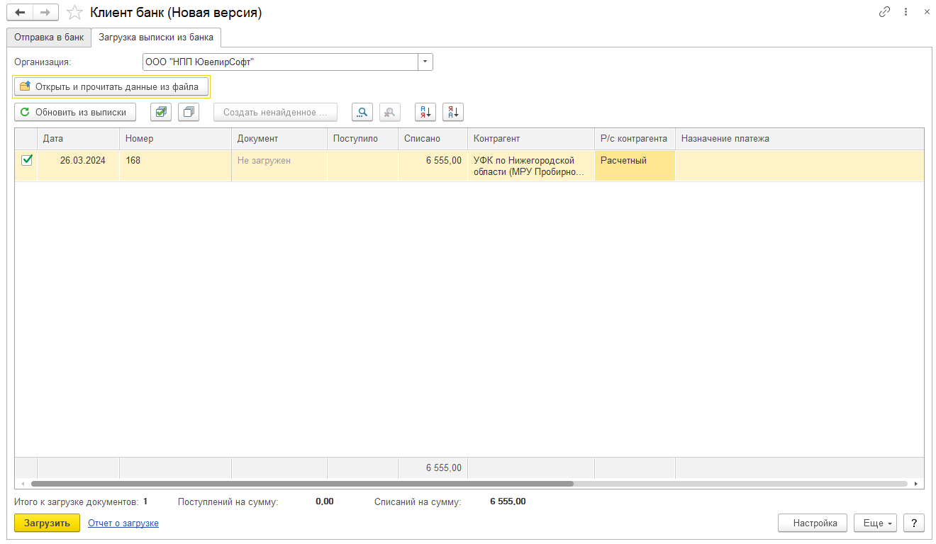
Task: Uncheck the row for document 168
Action: coord(27,160)
